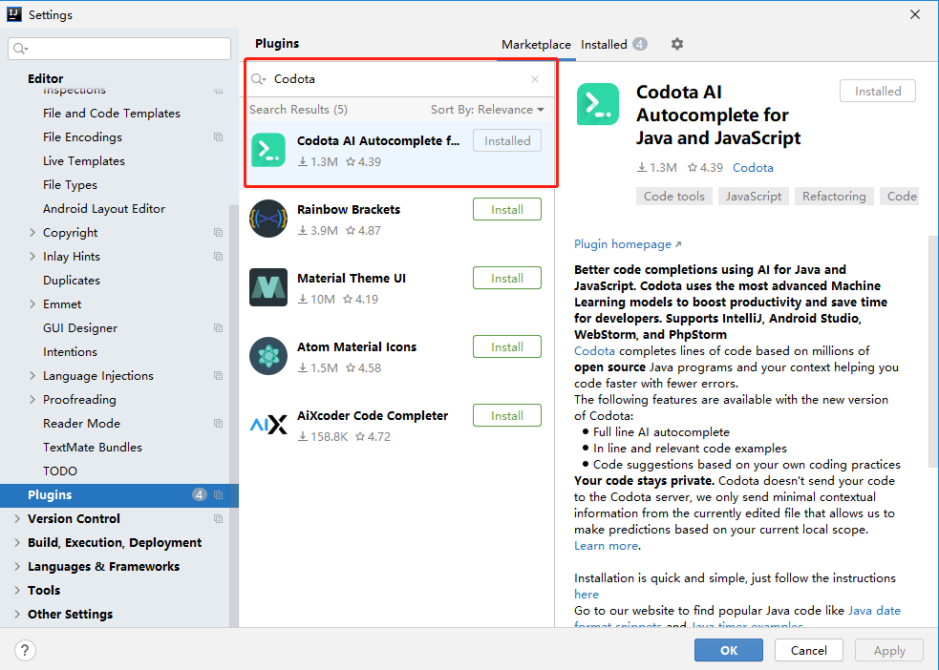Click the plugin search magnifier icon
This screenshot has height=670, width=939.
tap(258, 79)
